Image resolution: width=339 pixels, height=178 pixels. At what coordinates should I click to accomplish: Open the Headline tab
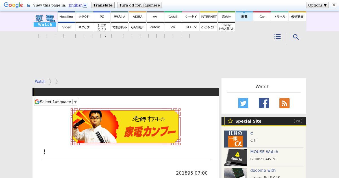[66, 17]
